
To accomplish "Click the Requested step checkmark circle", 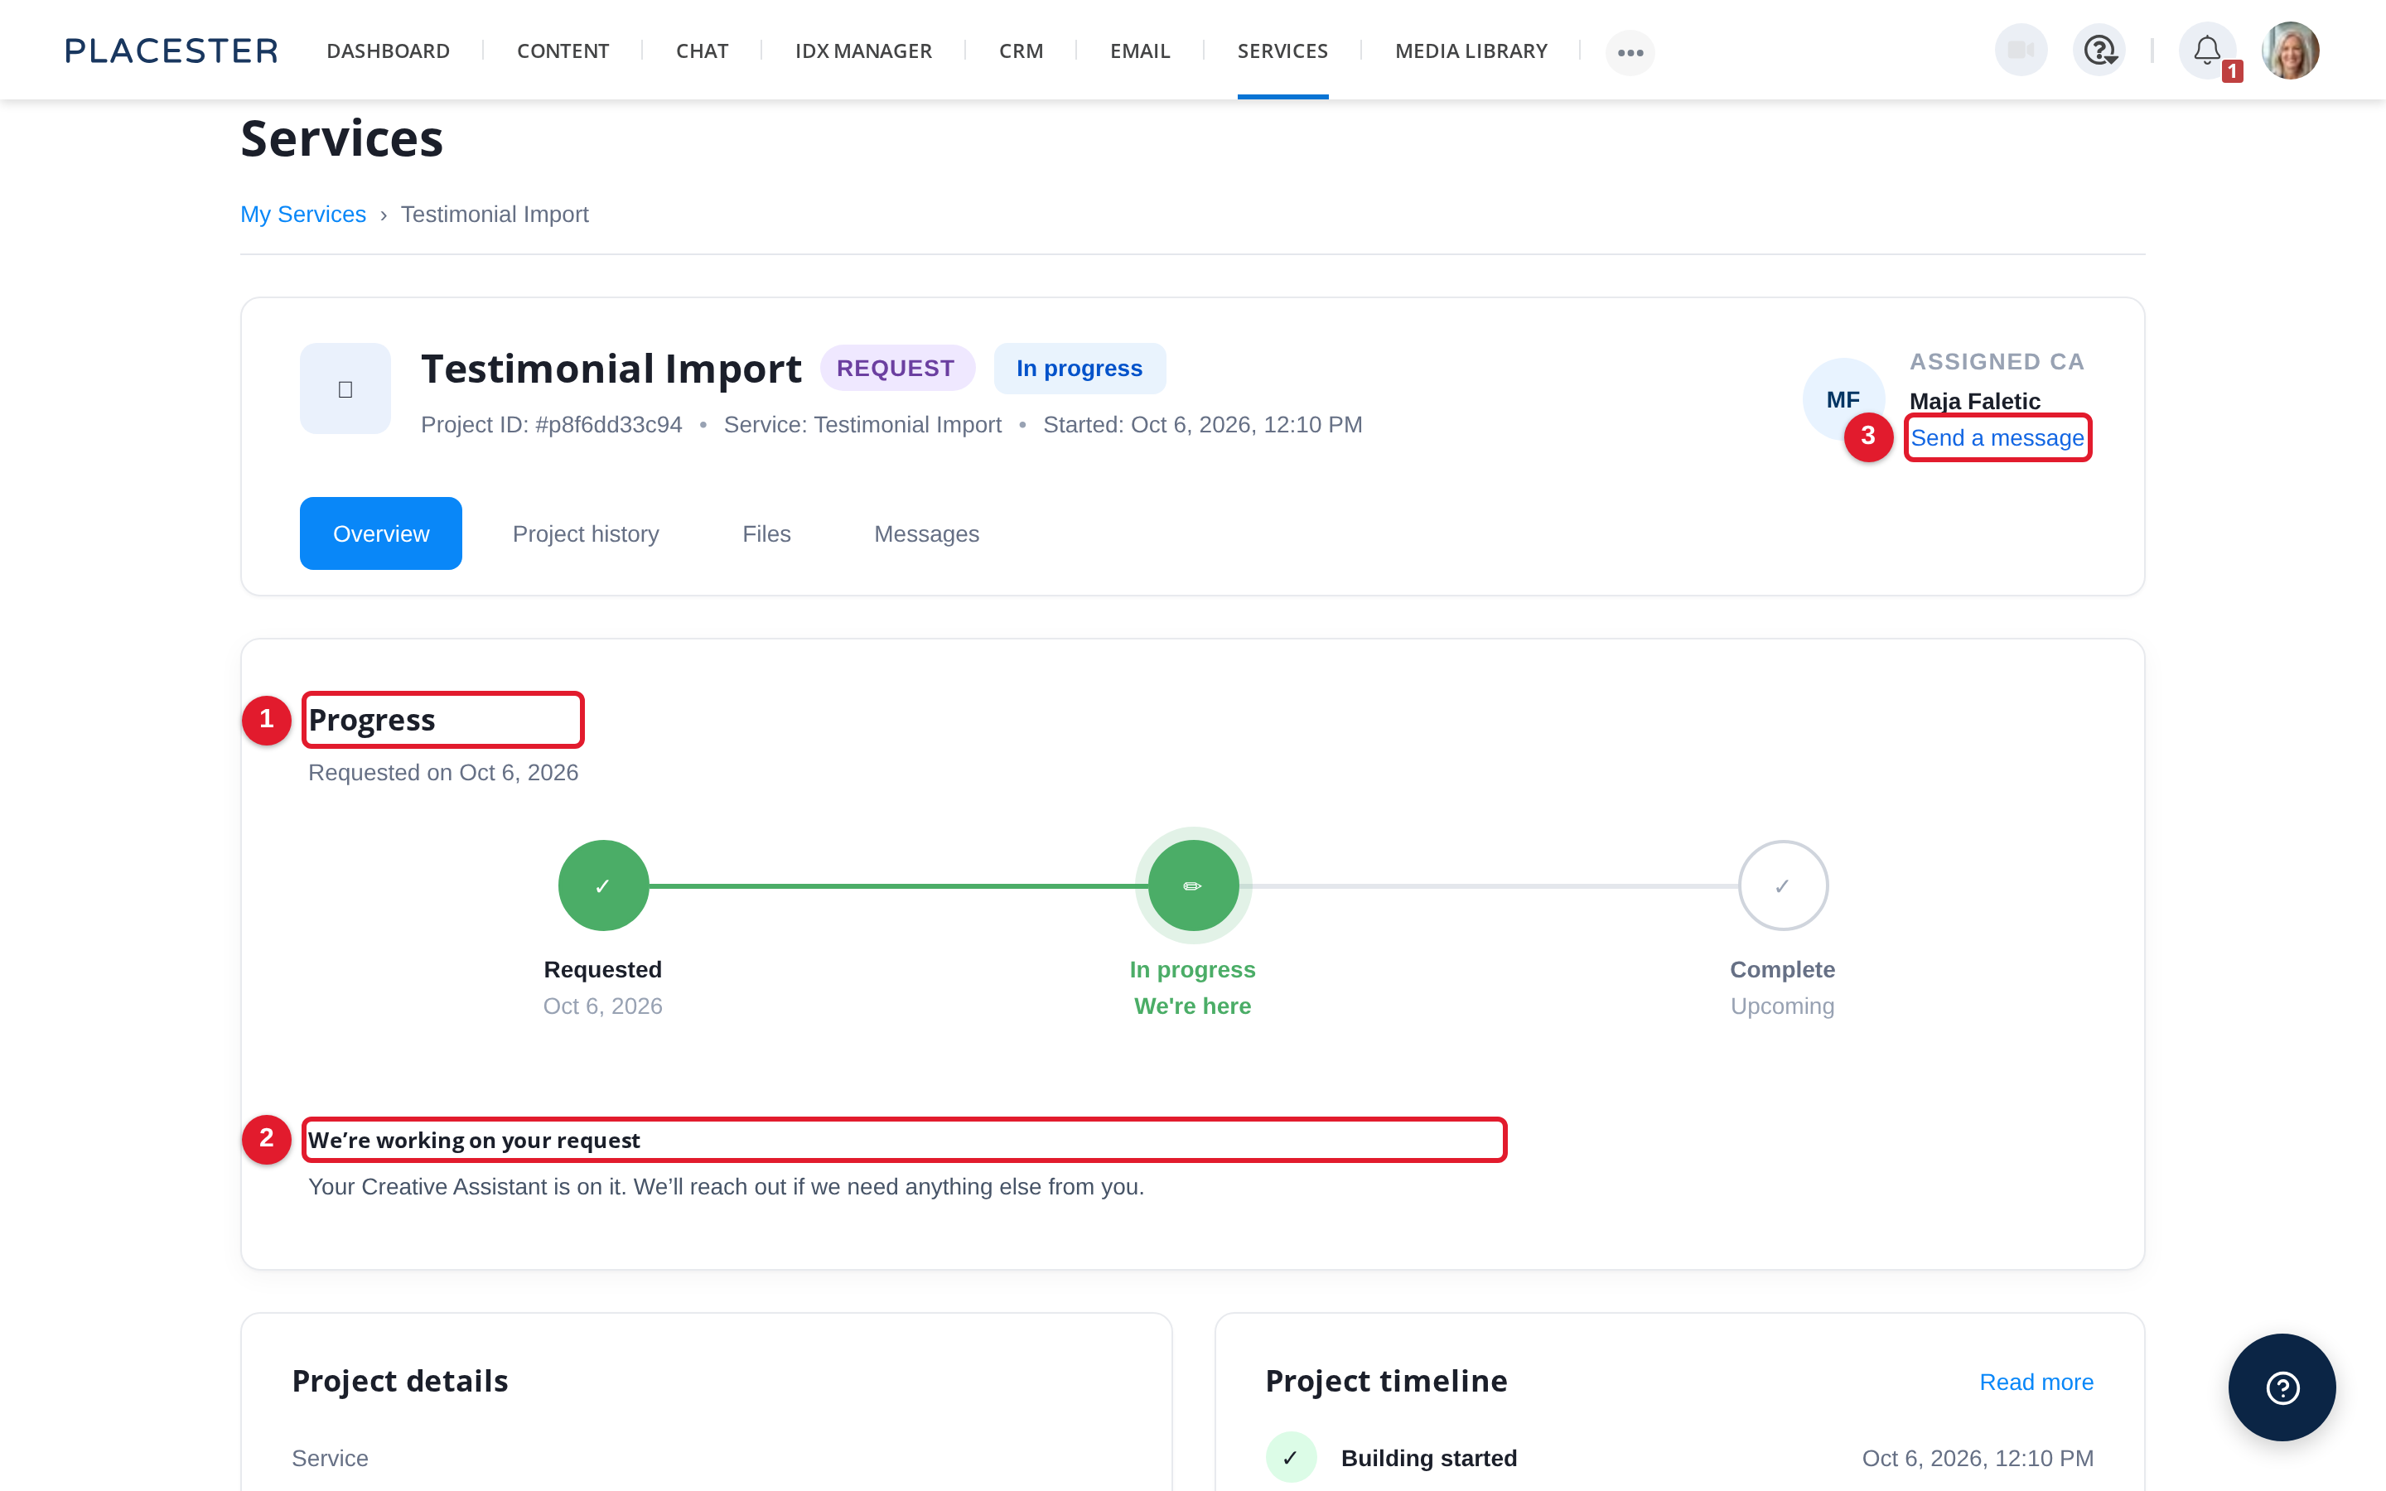I will click(603, 885).
